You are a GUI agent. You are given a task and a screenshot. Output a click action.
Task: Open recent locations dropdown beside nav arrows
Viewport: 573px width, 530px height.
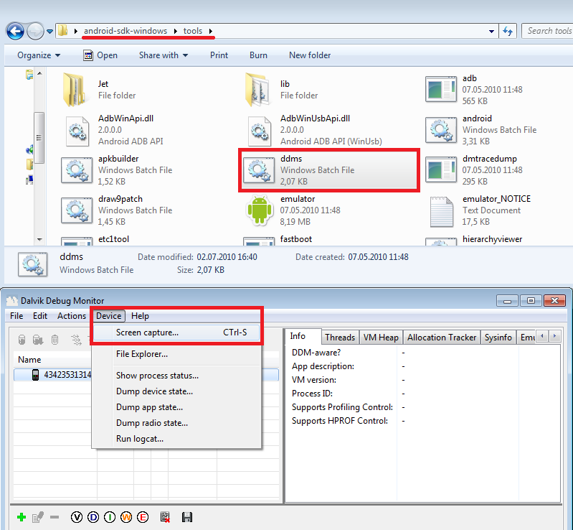[x=49, y=32]
